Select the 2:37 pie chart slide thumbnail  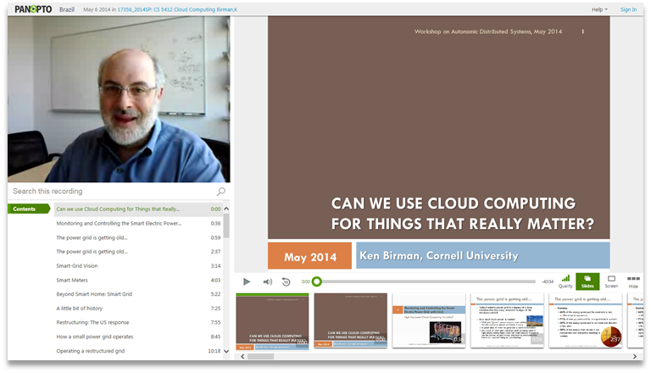(x=586, y=320)
